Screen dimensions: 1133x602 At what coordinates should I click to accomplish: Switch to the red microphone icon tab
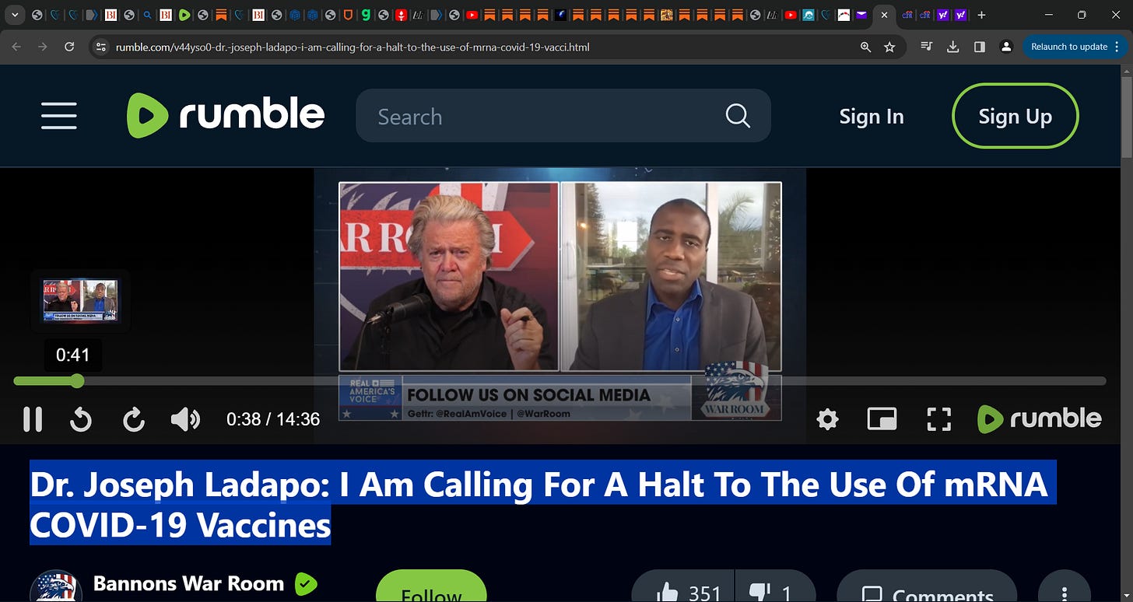pyautogui.click(x=401, y=15)
